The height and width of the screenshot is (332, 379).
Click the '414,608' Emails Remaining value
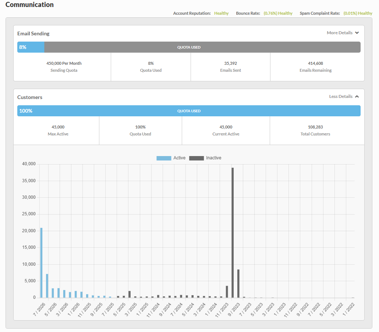315,63
